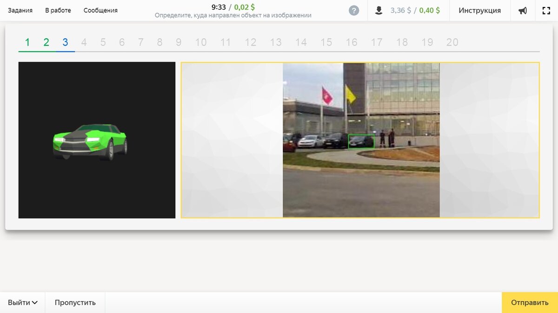The width and height of the screenshot is (558, 313).
Task: Switch to task page 13
Action: [276, 42]
